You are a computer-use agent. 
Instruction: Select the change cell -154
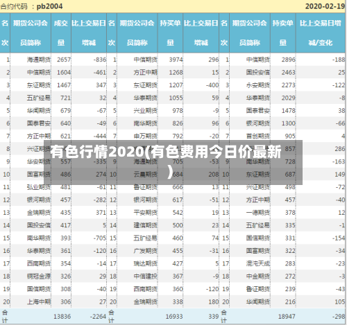(339, 238)
